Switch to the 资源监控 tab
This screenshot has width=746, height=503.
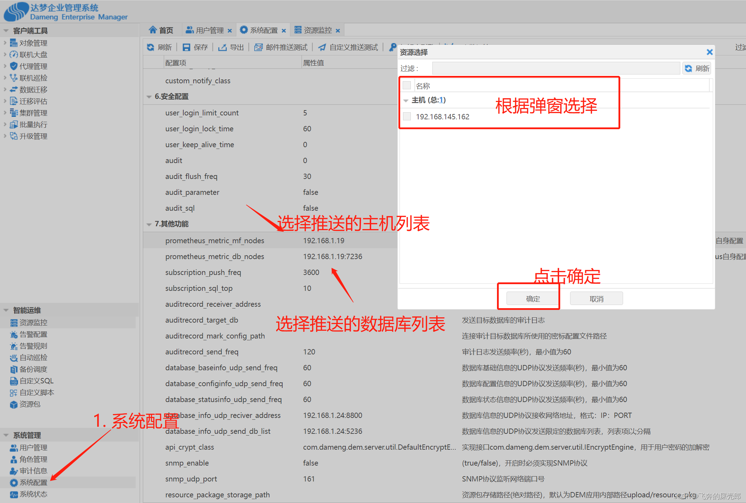point(318,30)
